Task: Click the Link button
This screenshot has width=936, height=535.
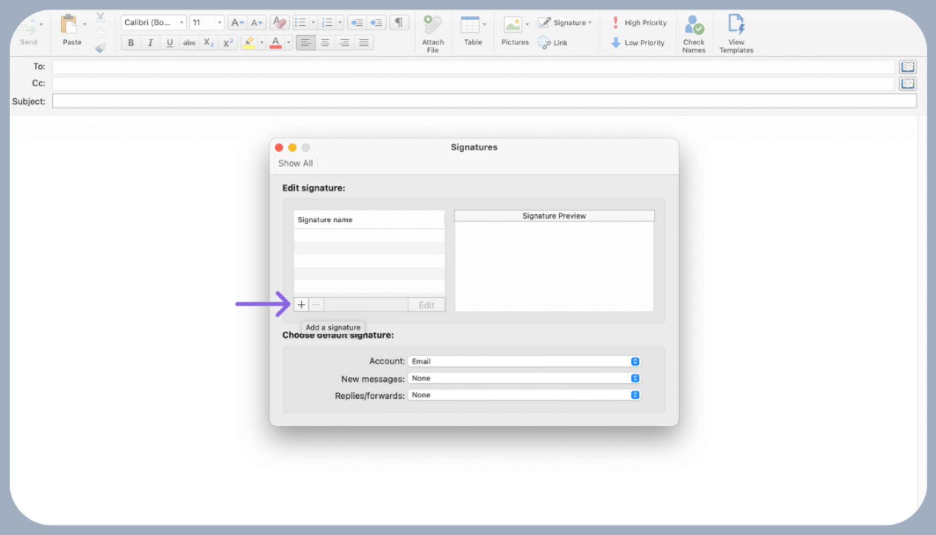Action: coord(552,42)
